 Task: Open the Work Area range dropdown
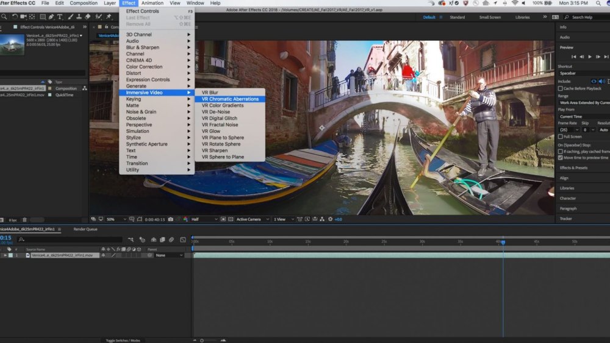click(584, 103)
